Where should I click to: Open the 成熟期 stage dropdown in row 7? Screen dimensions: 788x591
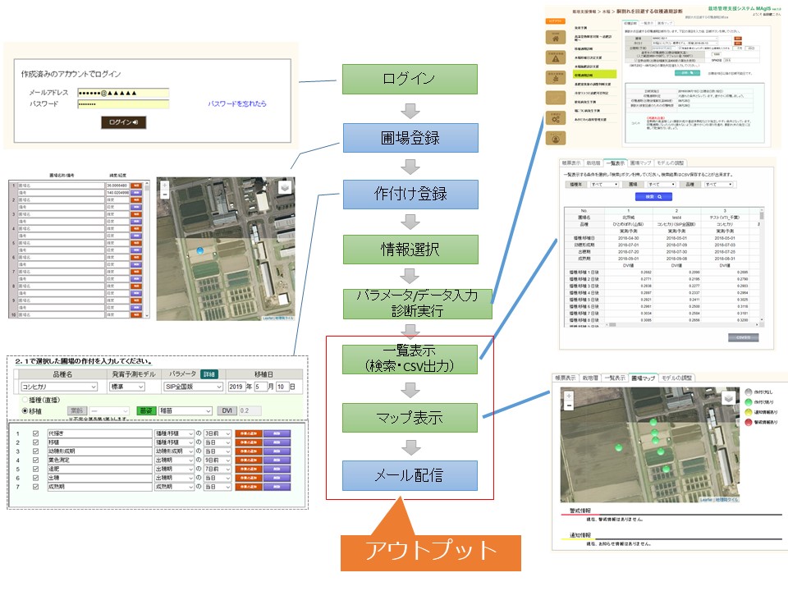[174, 487]
